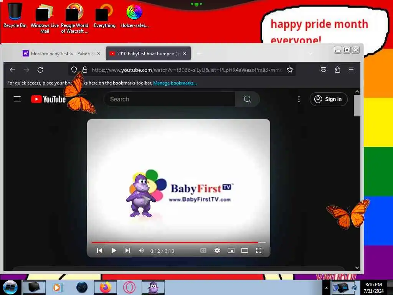393x295 pixels.
Task: Open the taskbar clock showing 8:16 PM
Action: [373, 288]
